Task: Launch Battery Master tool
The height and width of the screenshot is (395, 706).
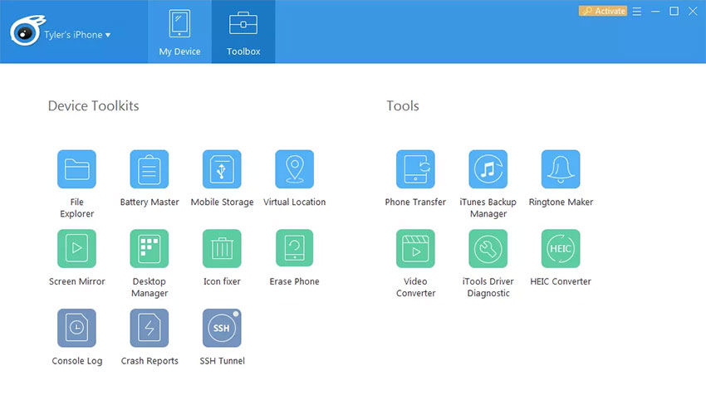Action: click(150, 169)
